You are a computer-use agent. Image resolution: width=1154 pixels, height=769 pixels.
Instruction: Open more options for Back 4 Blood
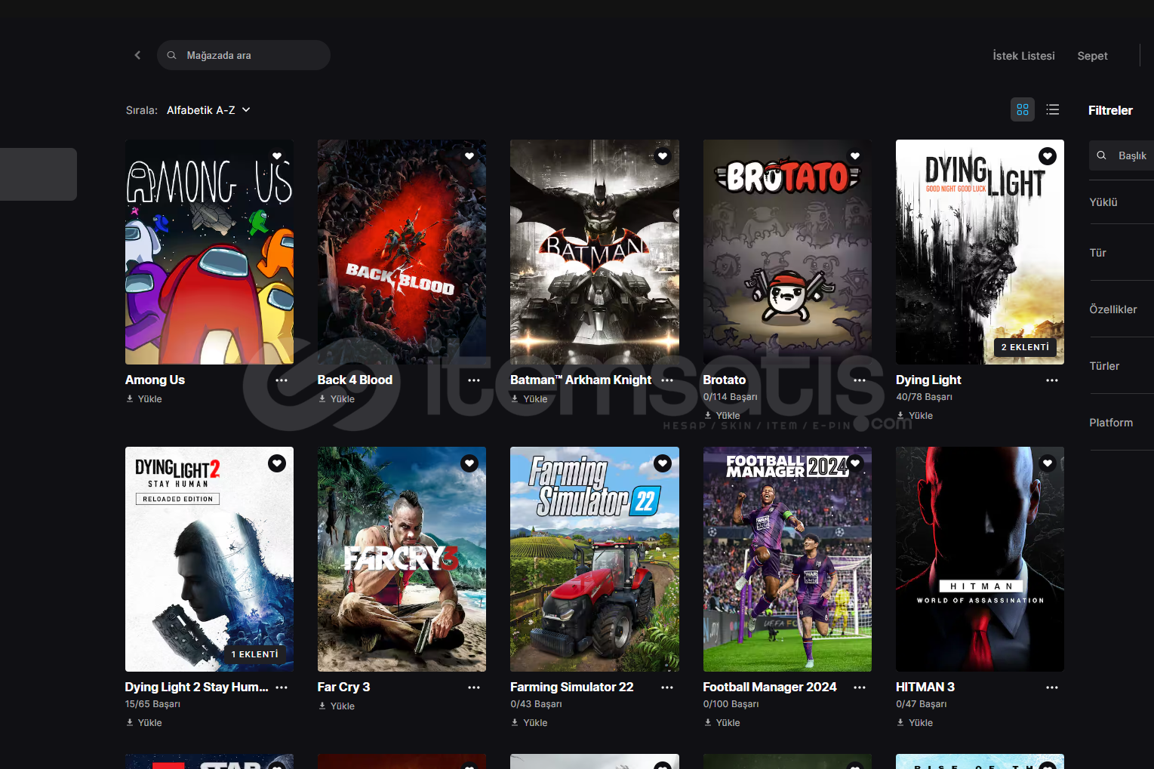click(x=474, y=380)
